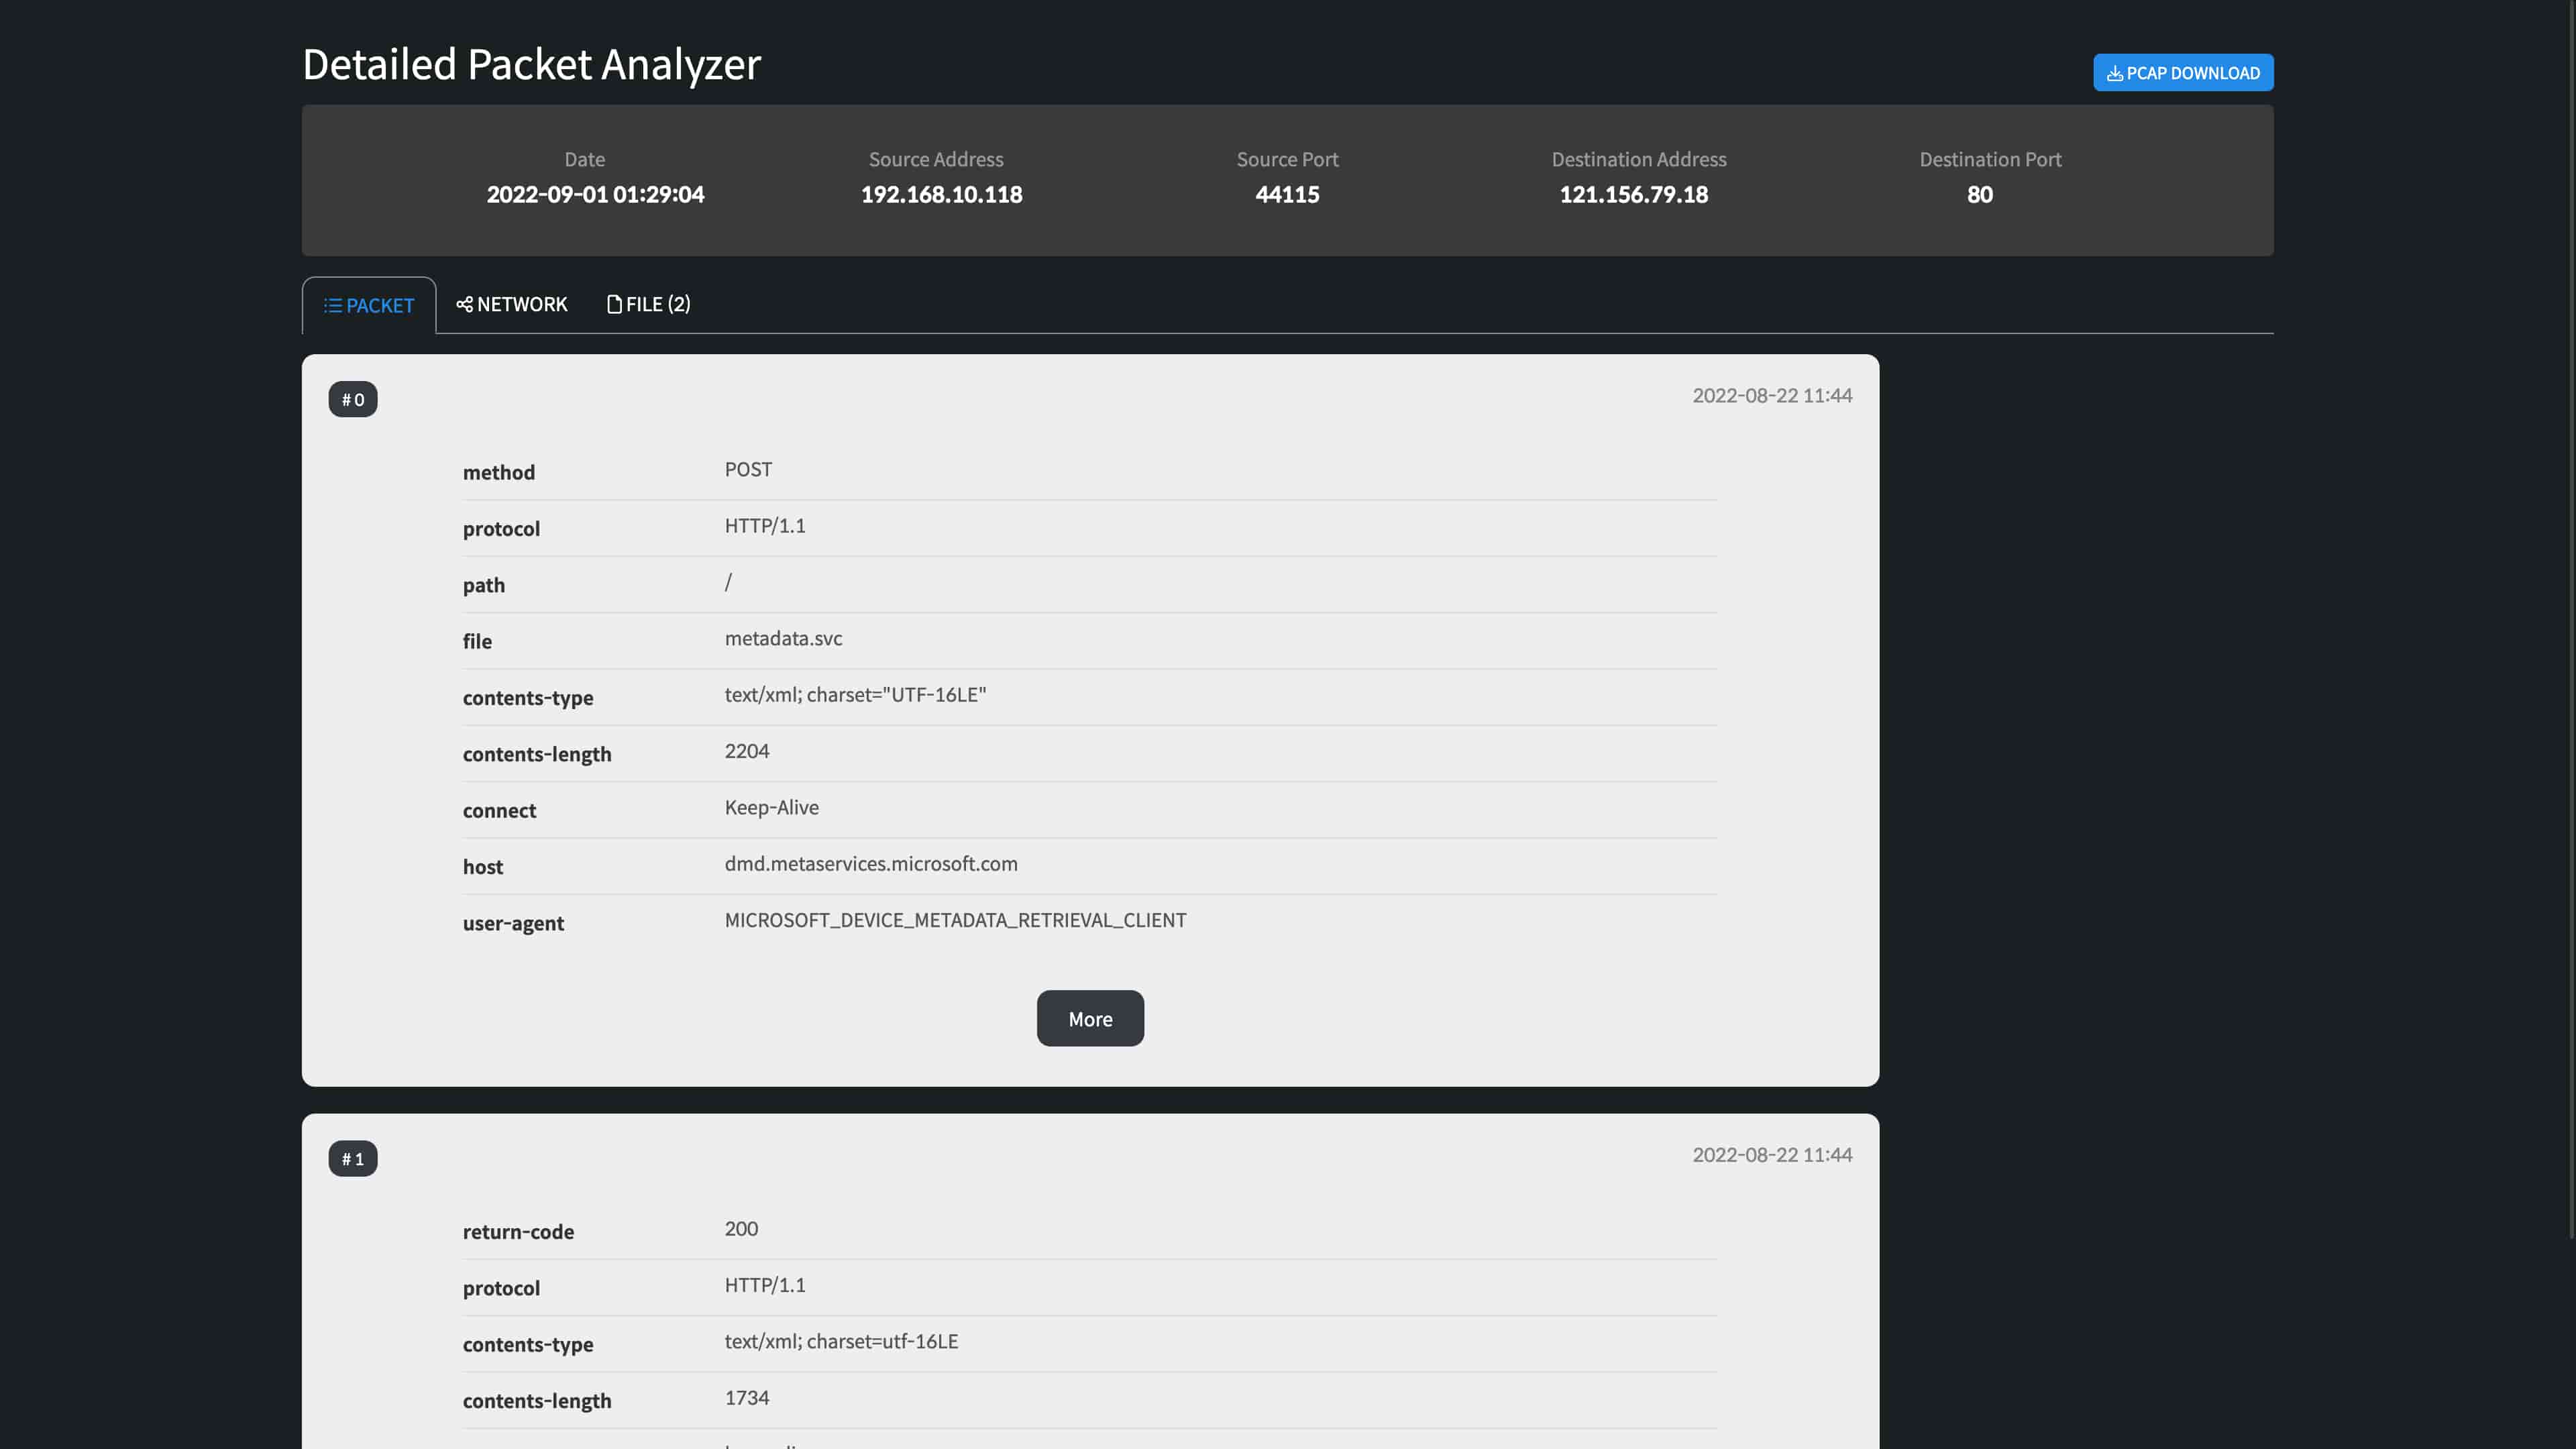Select destination port value 80
The image size is (2576, 1449).
tap(1979, 194)
